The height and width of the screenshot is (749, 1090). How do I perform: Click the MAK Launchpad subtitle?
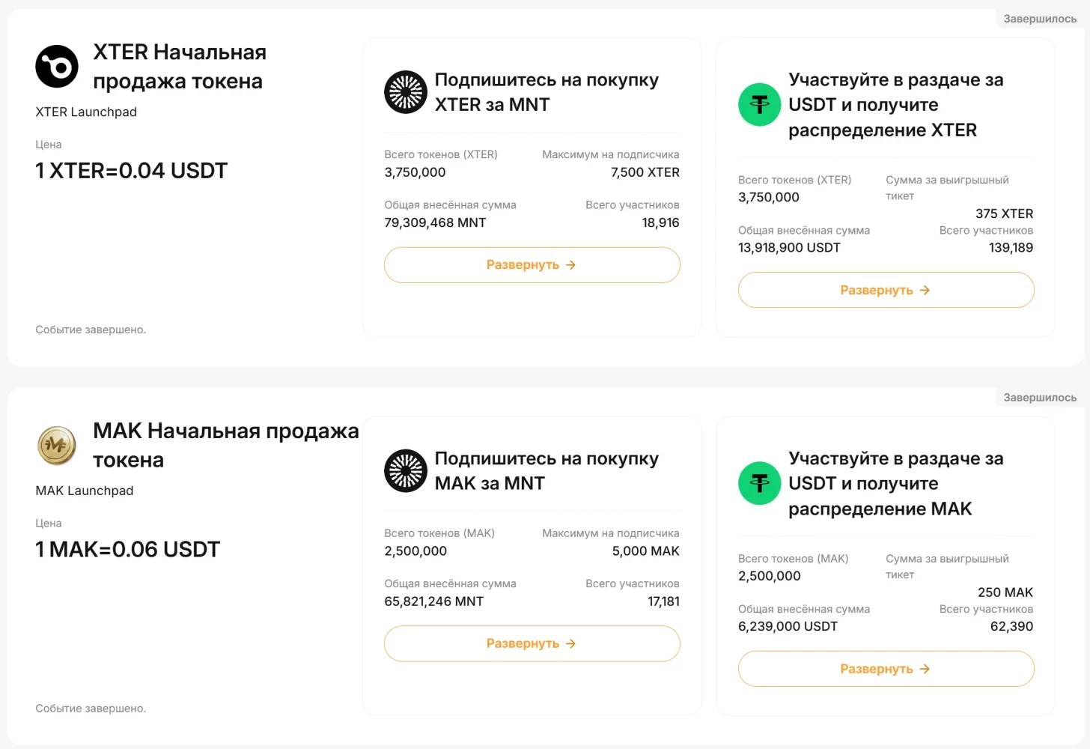coord(85,491)
